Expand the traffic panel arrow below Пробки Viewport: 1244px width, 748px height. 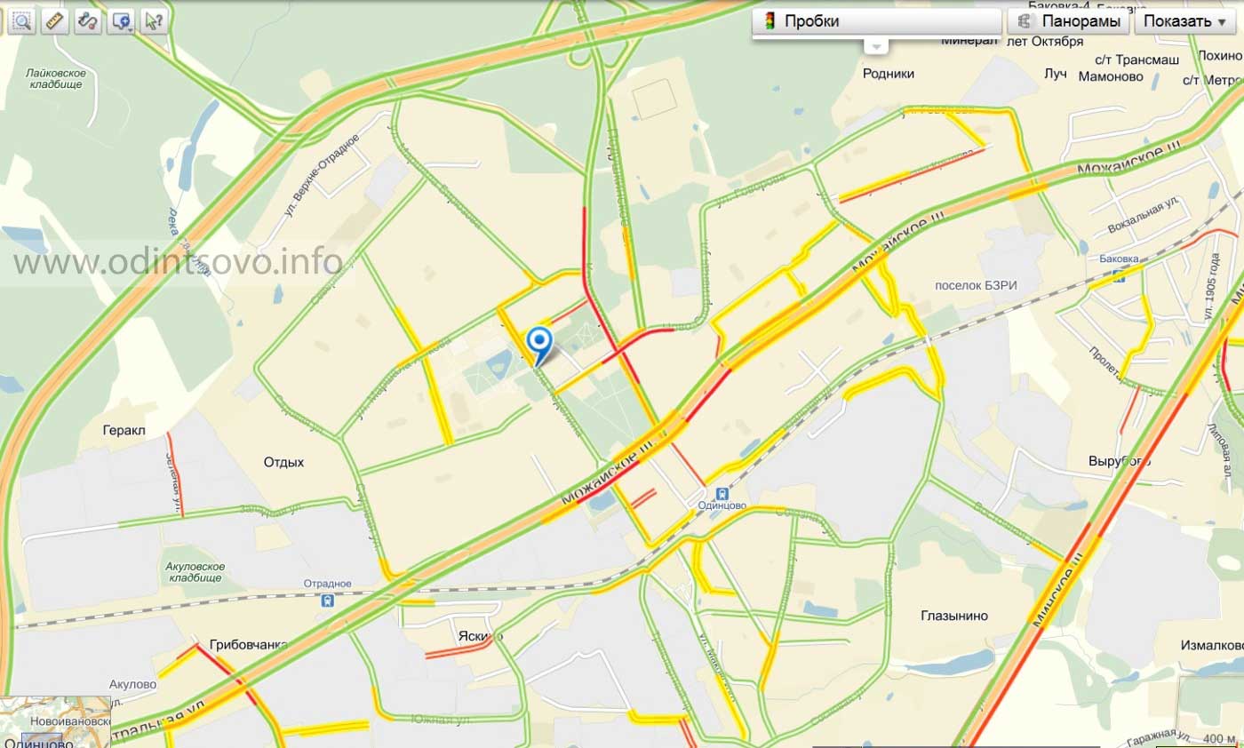[x=876, y=46]
